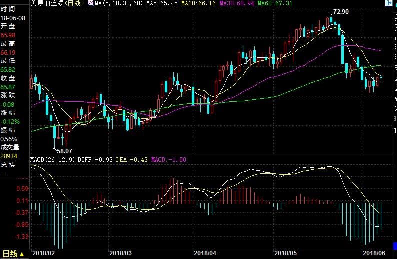397x259 pixels.
Task: Click the amplitude value 0.56%
Action: point(9,139)
